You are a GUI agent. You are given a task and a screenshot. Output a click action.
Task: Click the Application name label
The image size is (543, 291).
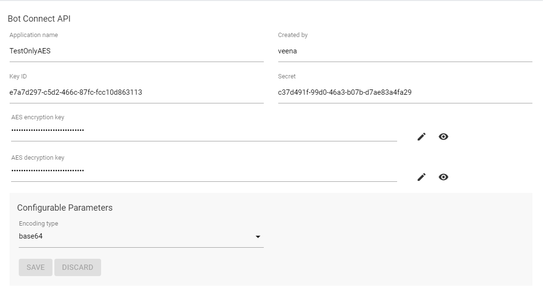34,35
